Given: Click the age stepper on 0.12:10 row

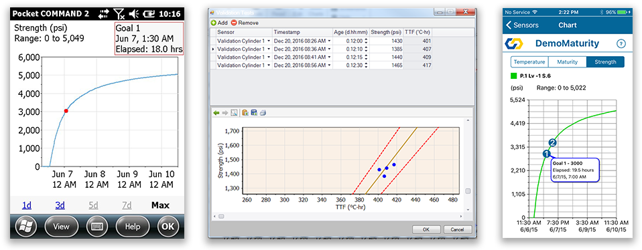Looking at the screenshot, I should [x=366, y=49].
